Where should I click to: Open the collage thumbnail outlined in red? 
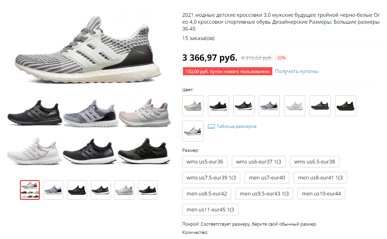pyautogui.click(x=30, y=190)
